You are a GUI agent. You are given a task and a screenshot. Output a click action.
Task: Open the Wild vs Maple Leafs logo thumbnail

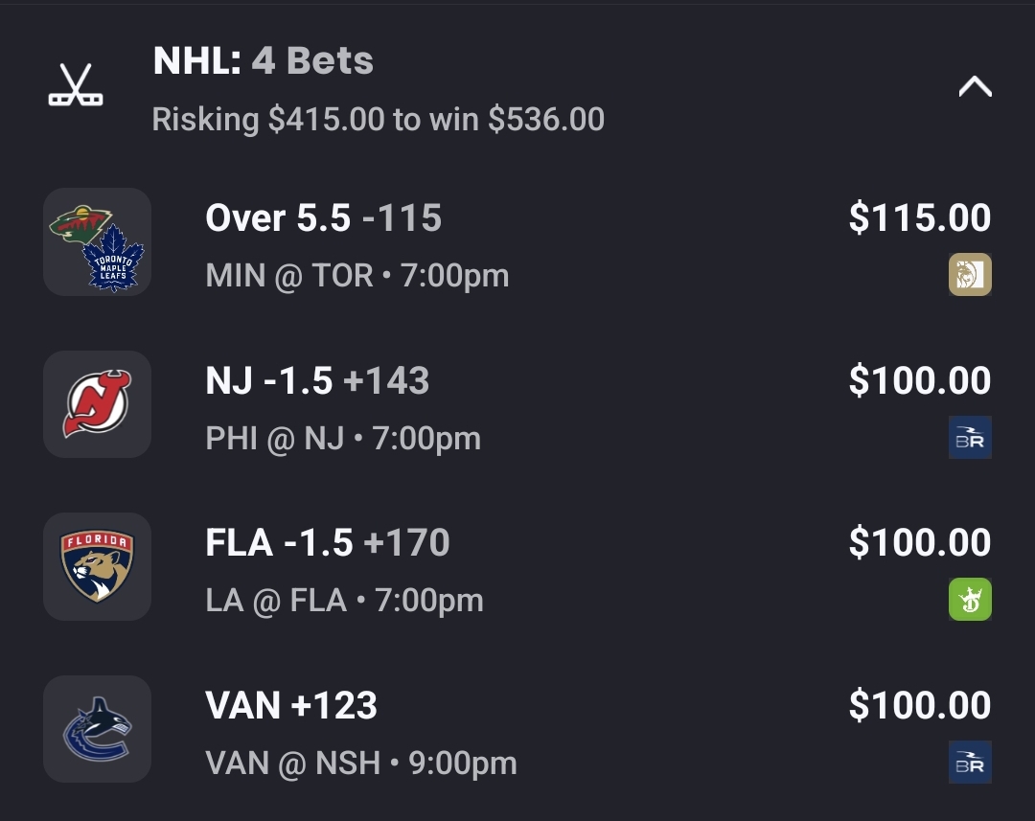pyautogui.click(x=97, y=241)
